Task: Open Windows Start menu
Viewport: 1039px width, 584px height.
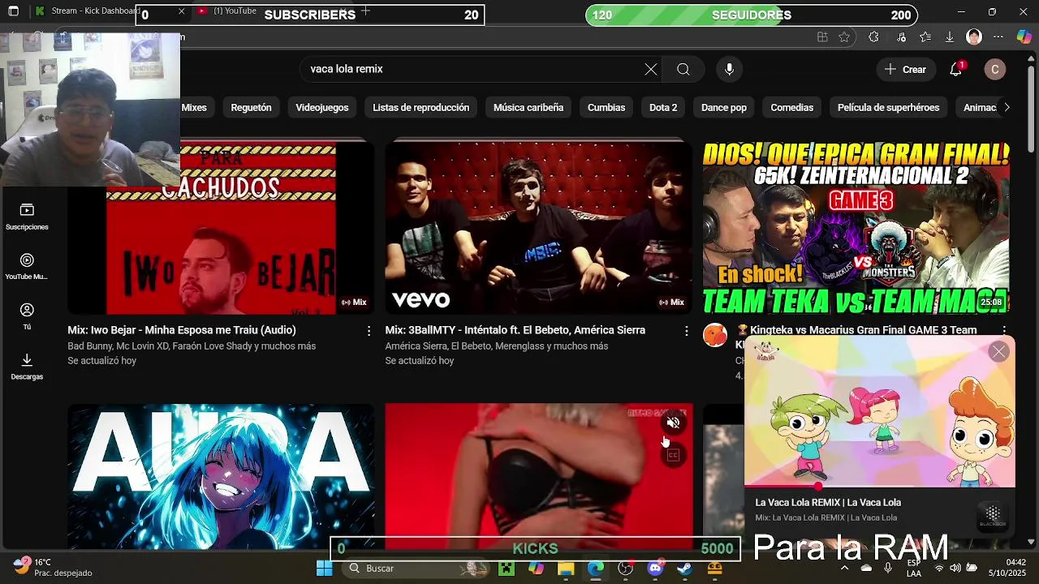Action: pyautogui.click(x=325, y=569)
